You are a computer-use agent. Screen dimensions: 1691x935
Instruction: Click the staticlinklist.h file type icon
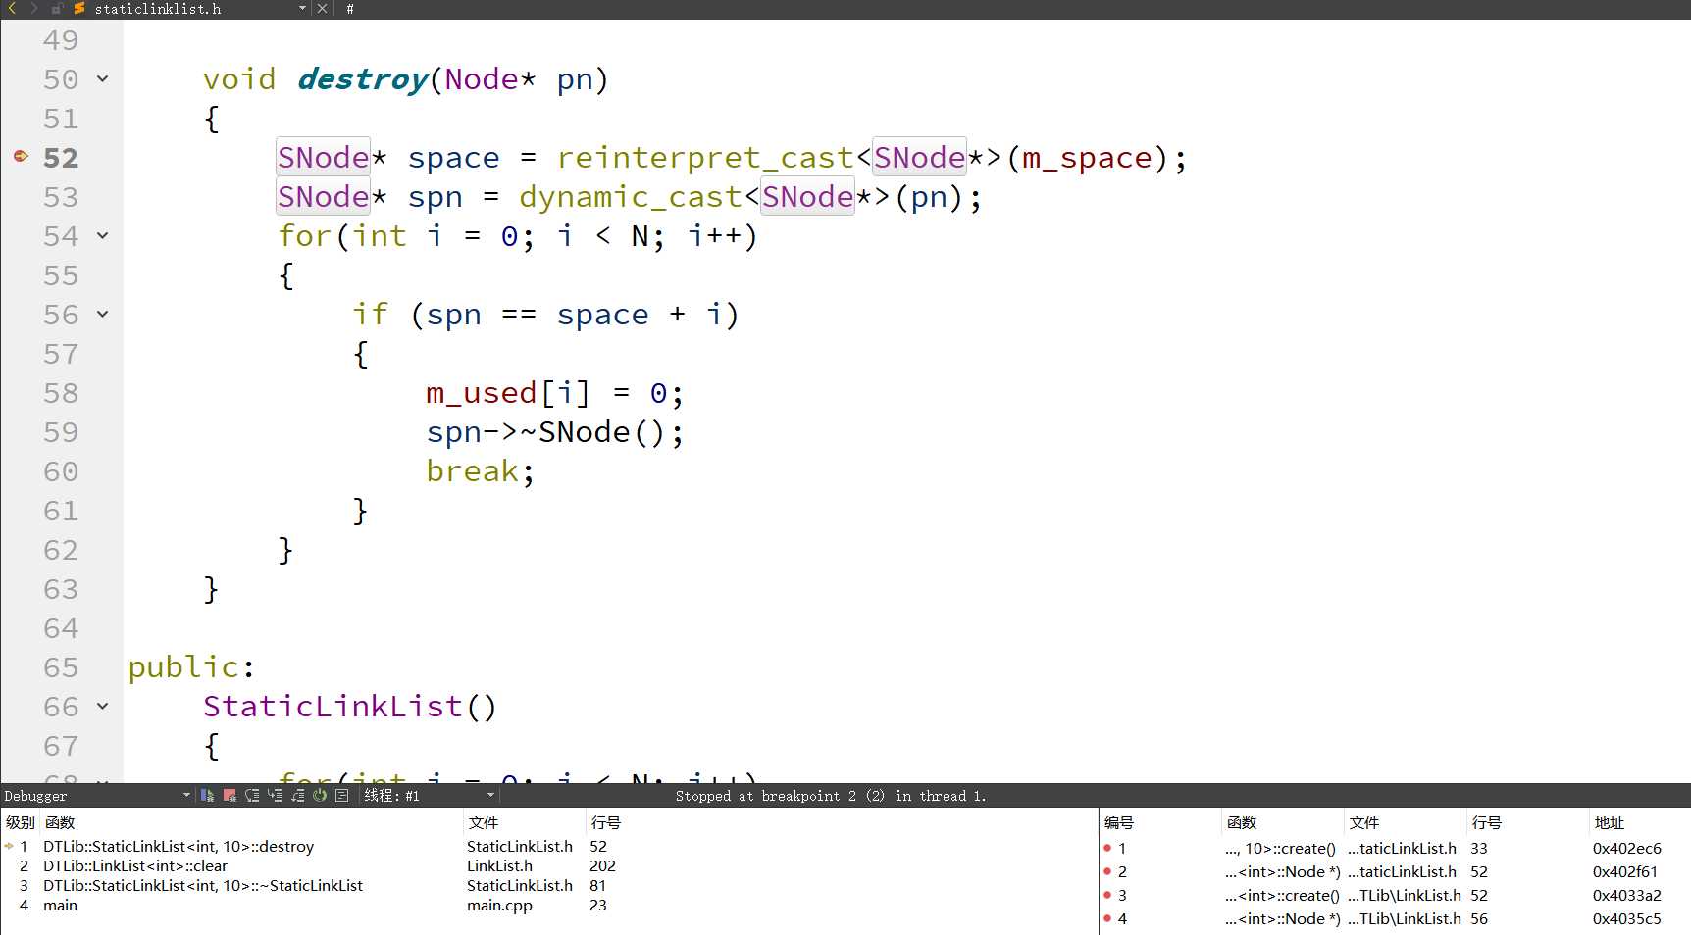click(x=79, y=8)
